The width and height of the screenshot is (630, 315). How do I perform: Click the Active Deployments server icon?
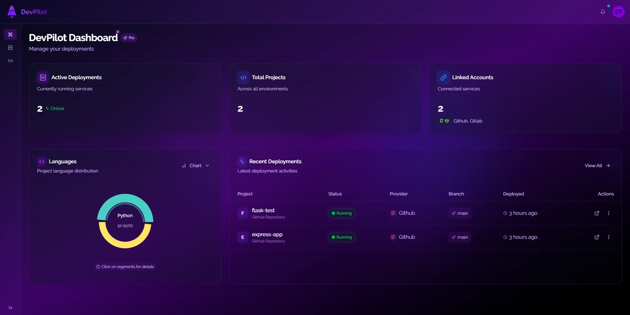(x=43, y=77)
